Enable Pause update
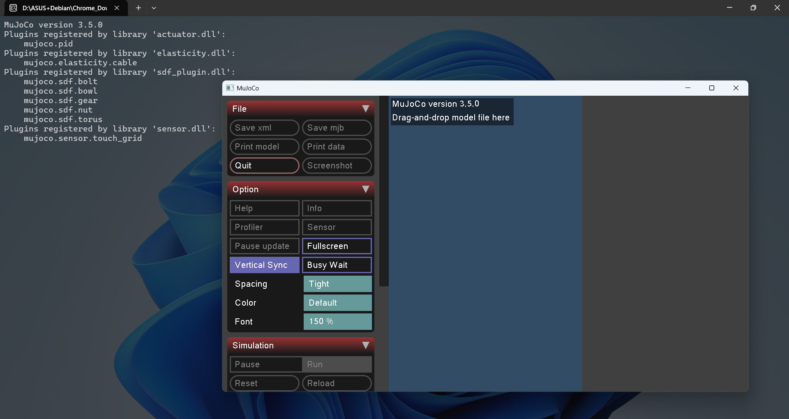789x419 pixels. pos(264,246)
